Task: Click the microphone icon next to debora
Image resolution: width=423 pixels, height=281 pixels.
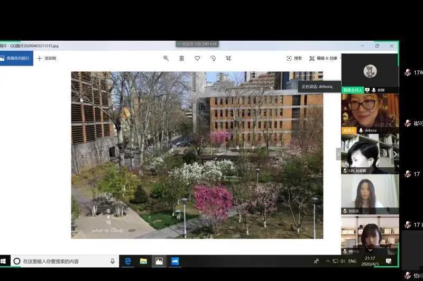Action: tap(361, 130)
